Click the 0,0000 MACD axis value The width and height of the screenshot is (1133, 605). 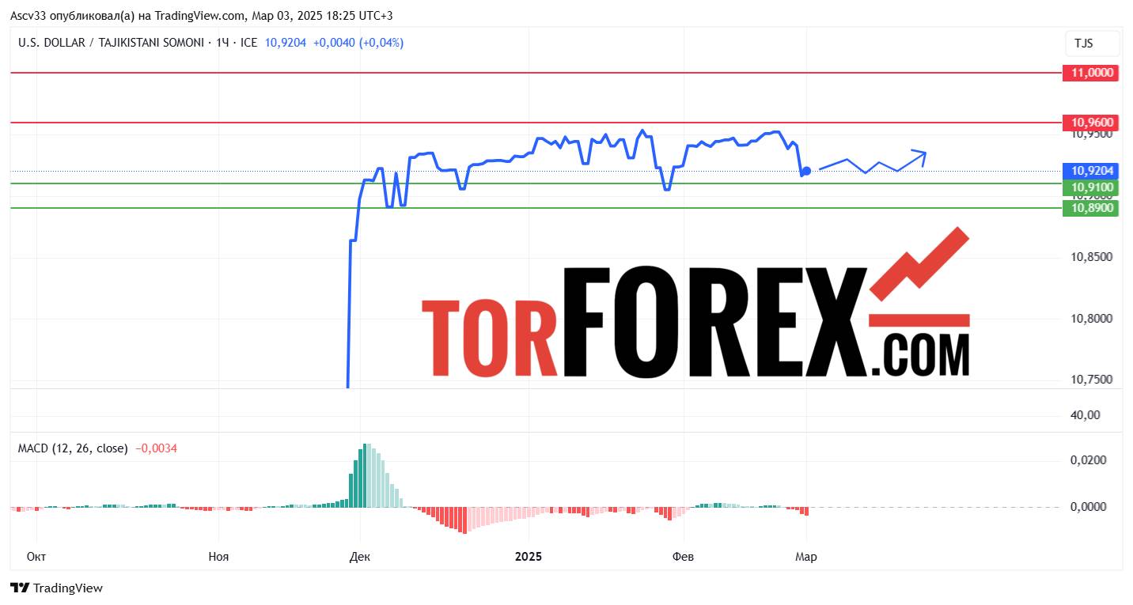(x=1089, y=506)
